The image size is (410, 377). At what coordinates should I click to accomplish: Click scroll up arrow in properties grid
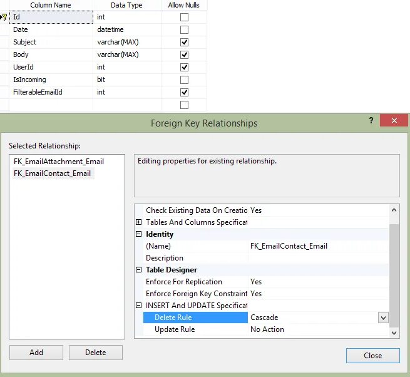click(394, 210)
